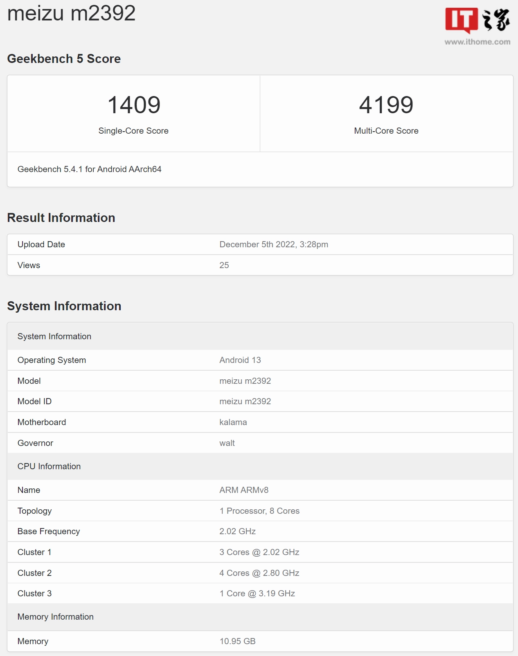Click the ITHome logo watermark
The image size is (518, 656).
click(477, 20)
